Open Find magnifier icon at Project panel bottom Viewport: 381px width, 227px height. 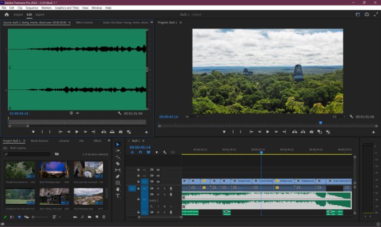pos(82,217)
